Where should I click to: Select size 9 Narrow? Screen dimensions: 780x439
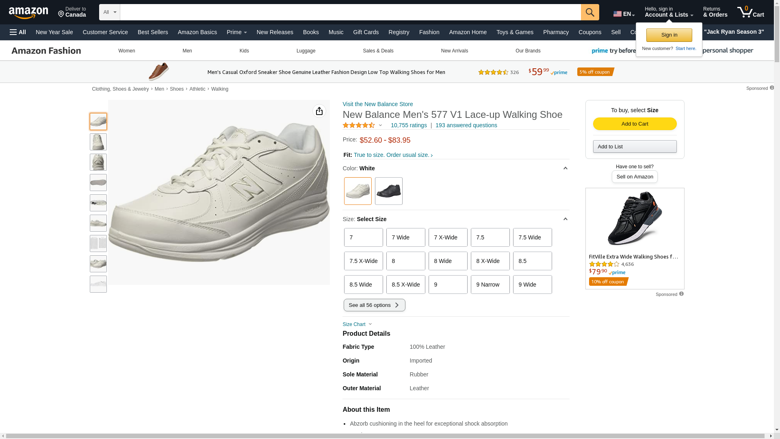point(490,285)
